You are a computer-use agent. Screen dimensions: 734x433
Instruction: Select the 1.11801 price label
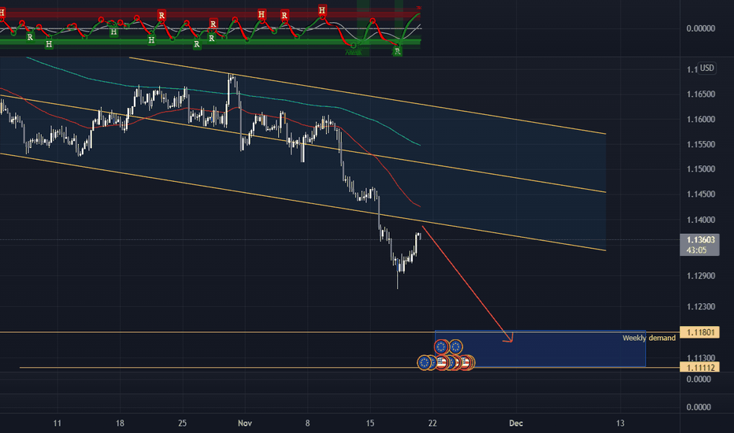[x=699, y=332]
